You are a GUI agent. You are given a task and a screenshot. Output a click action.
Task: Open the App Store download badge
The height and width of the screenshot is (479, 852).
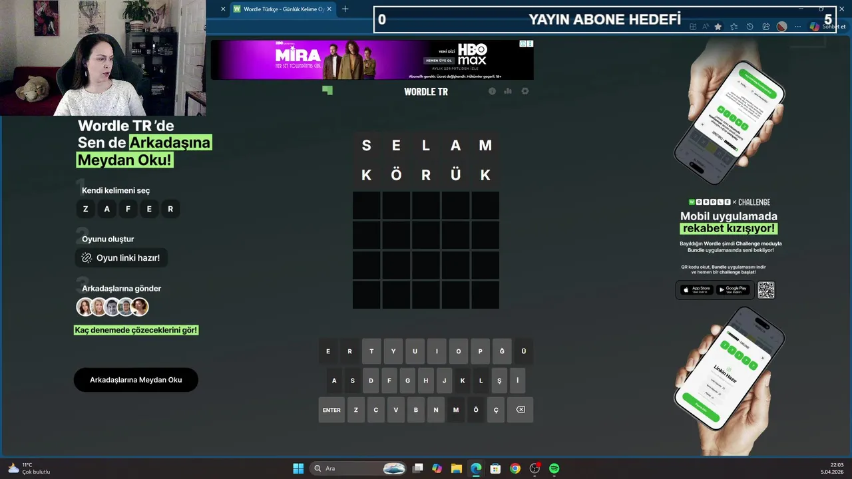pos(696,290)
